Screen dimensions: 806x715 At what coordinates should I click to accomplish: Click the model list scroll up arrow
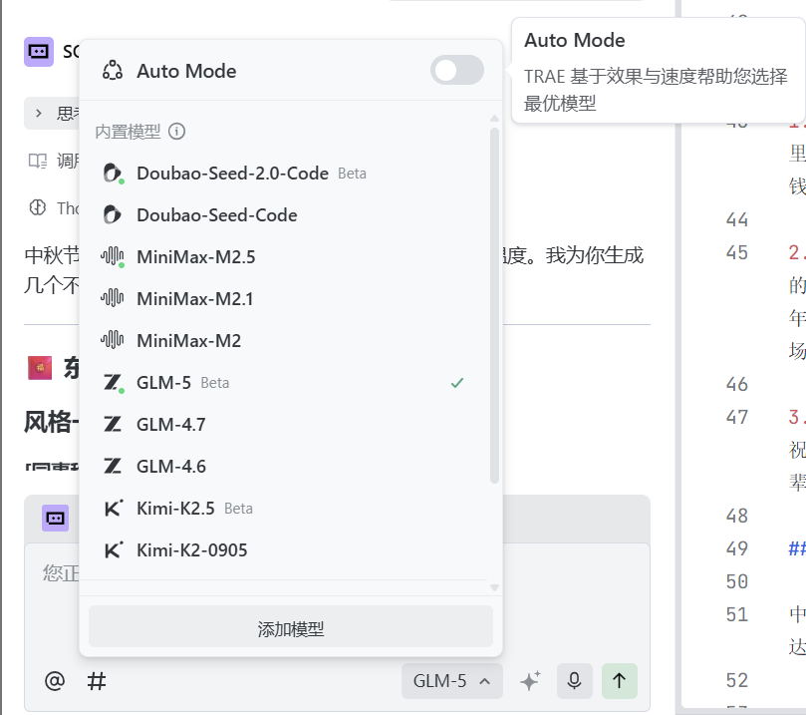pyautogui.click(x=494, y=119)
